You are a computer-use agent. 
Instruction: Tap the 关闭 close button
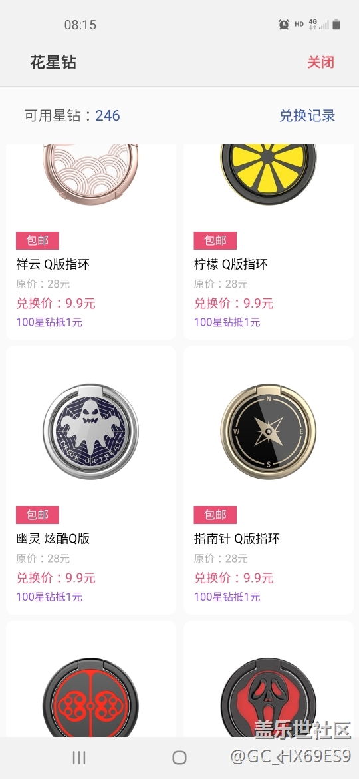tap(321, 63)
